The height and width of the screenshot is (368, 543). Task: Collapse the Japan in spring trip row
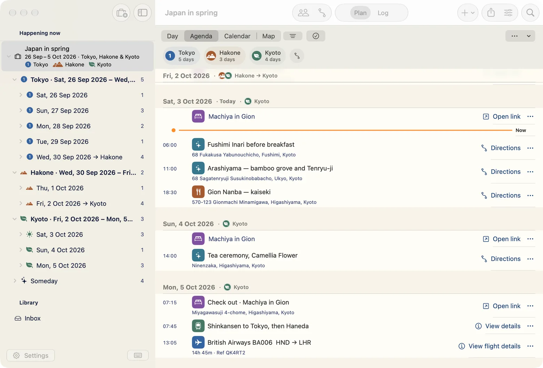pos(9,56)
